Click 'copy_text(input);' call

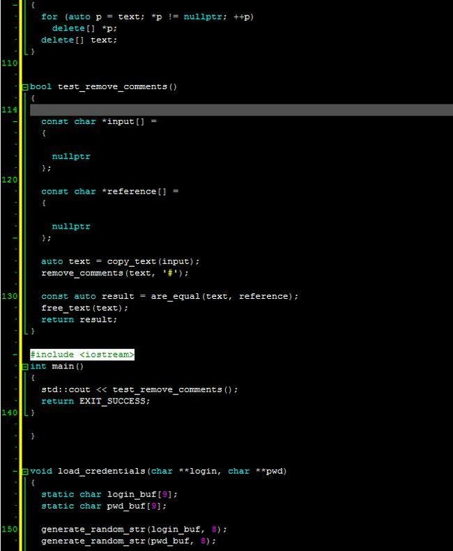(x=153, y=261)
